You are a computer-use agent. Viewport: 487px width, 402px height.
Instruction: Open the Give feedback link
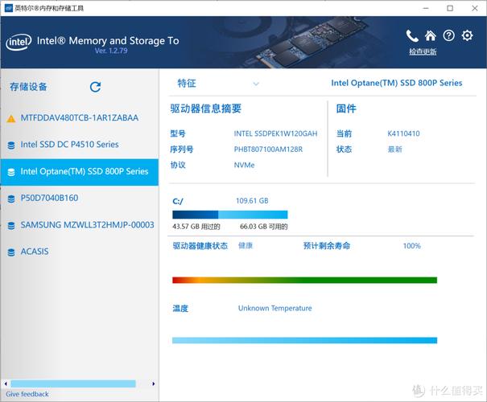click(x=27, y=394)
